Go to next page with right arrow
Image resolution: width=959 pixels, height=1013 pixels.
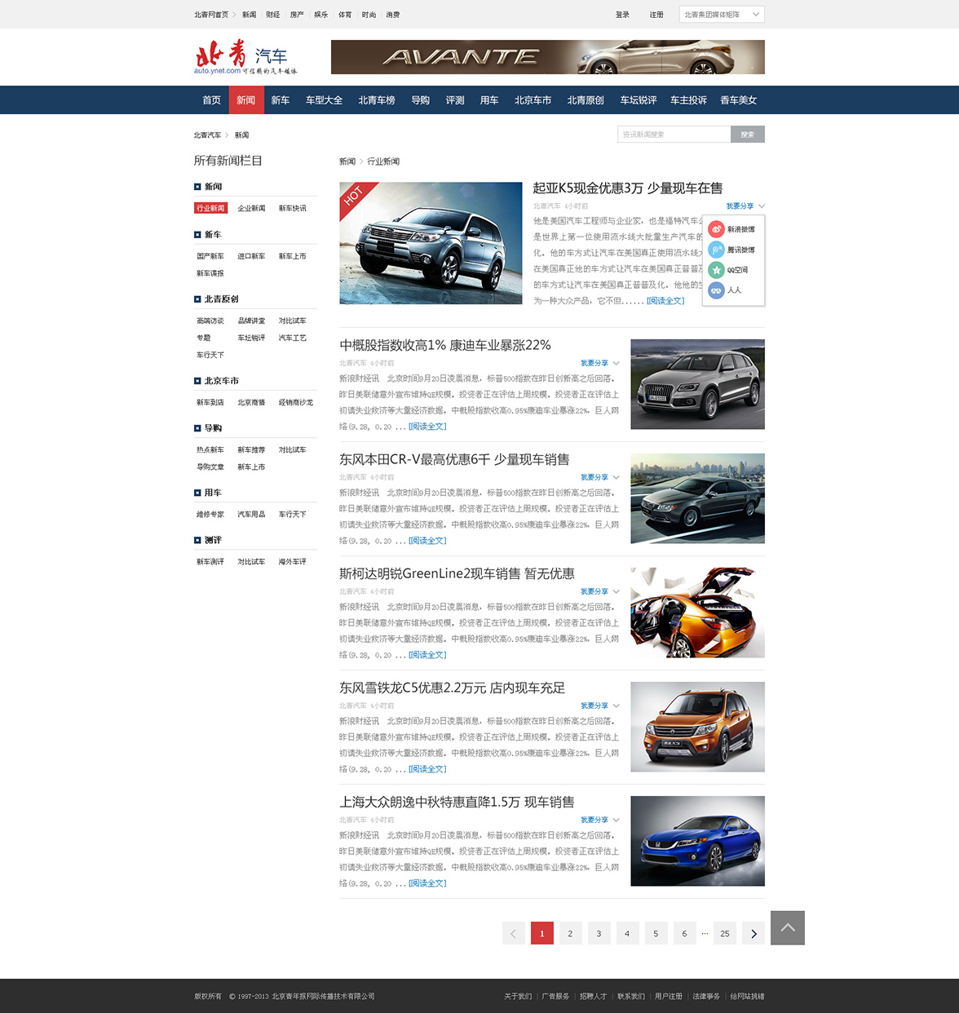point(753,934)
